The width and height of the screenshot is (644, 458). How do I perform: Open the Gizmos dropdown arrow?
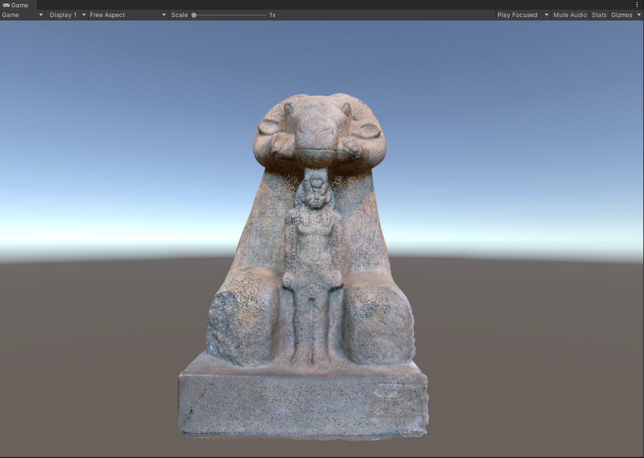pos(639,15)
